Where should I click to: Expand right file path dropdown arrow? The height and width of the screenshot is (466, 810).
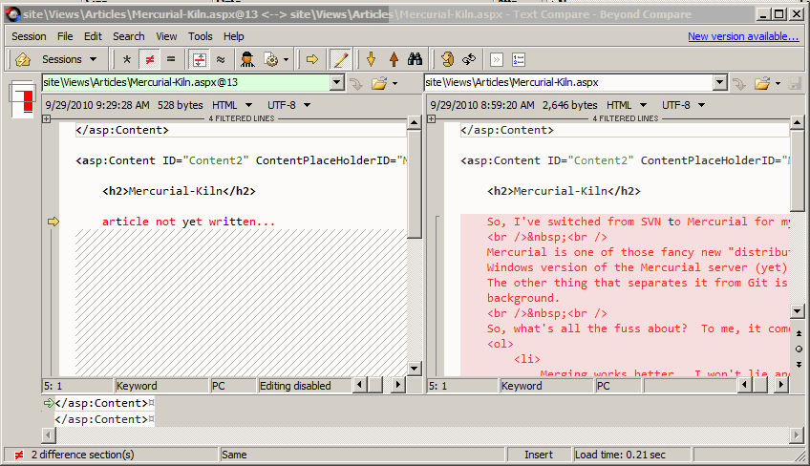click(x=720, y=82)
